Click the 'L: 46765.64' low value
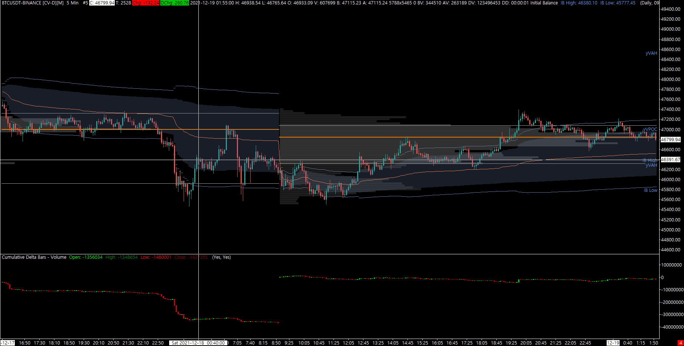 [x=274, y=3]
